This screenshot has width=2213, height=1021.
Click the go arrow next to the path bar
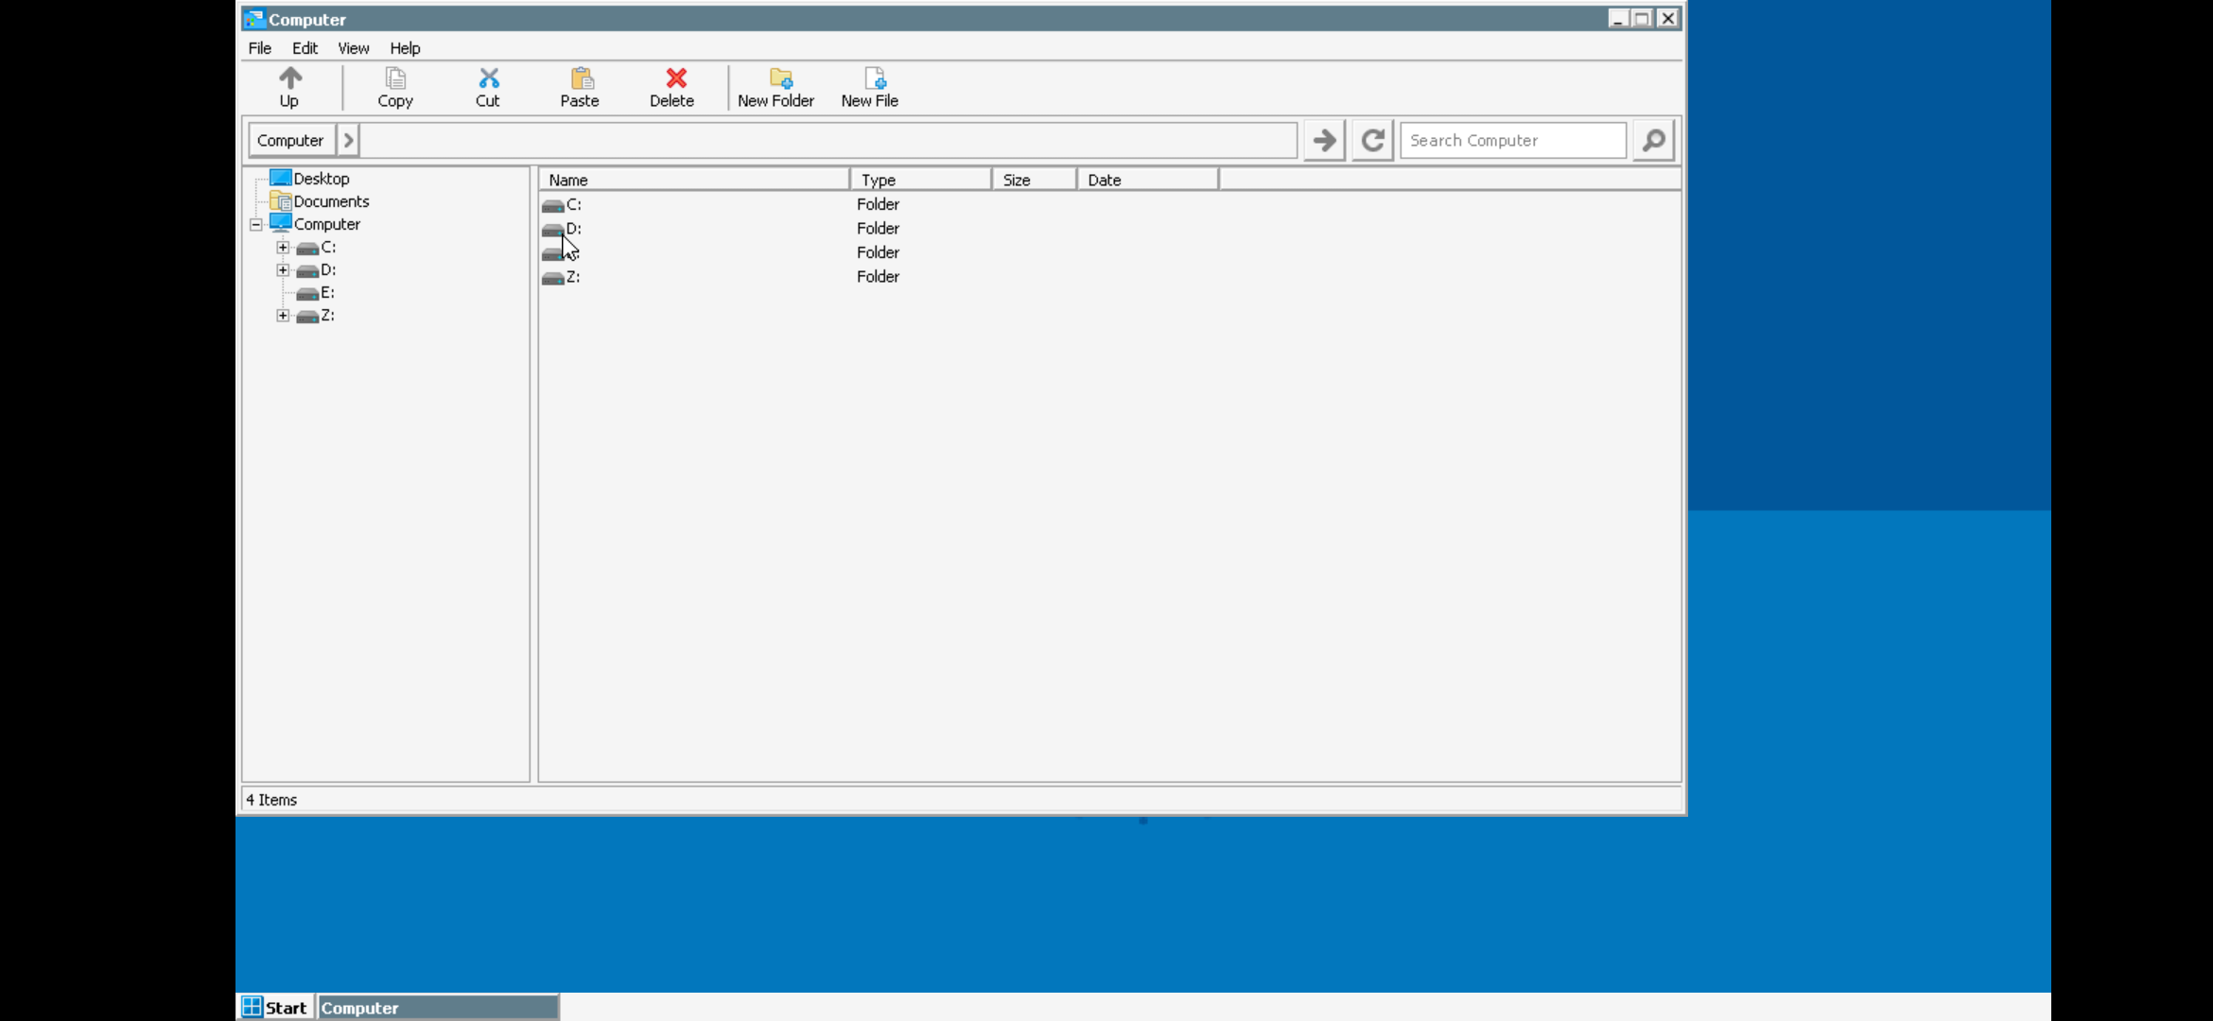pyautogui.click(x=1323, y=139)
